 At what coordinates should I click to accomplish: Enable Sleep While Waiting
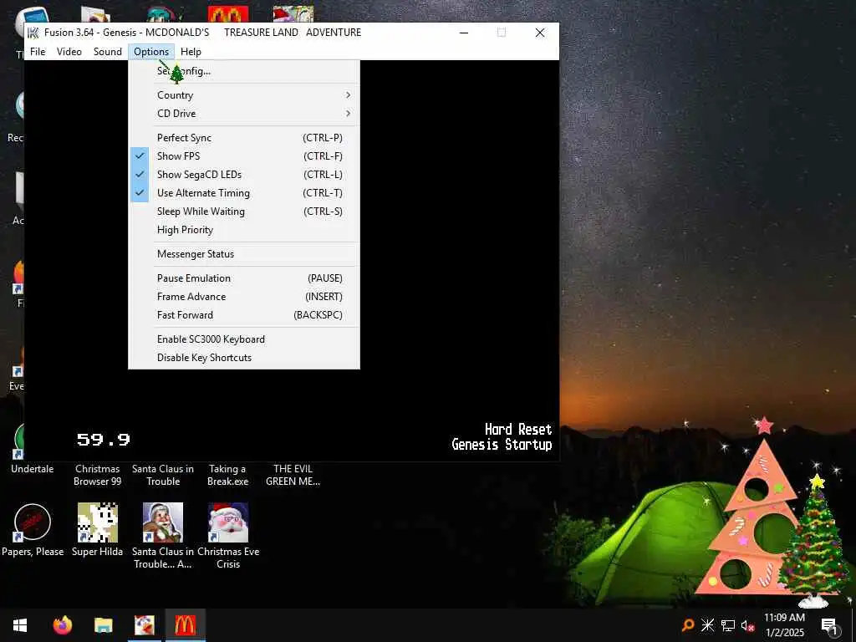pyautogui.click(x=244, y=211)
